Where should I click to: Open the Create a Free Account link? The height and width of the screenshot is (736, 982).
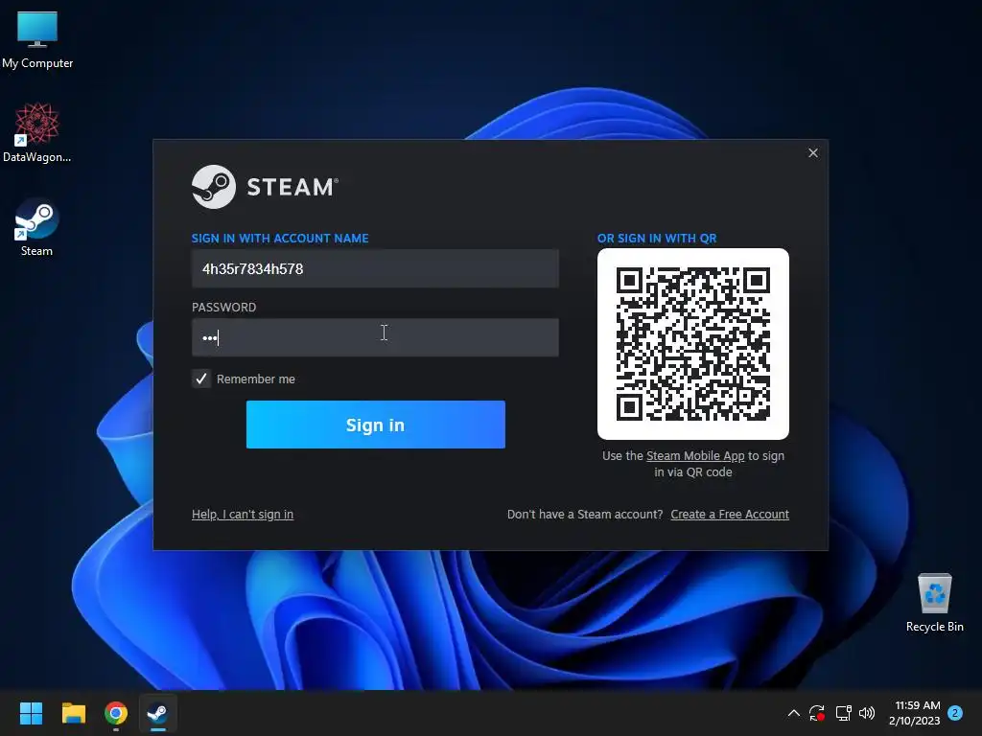tap(730, 514)
